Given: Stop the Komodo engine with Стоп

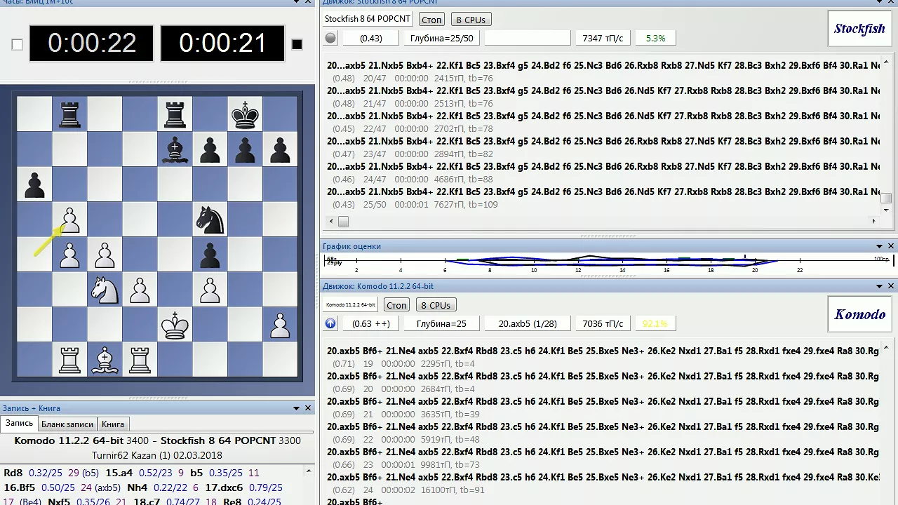Looking at the screenshot, I should [396, 305].
